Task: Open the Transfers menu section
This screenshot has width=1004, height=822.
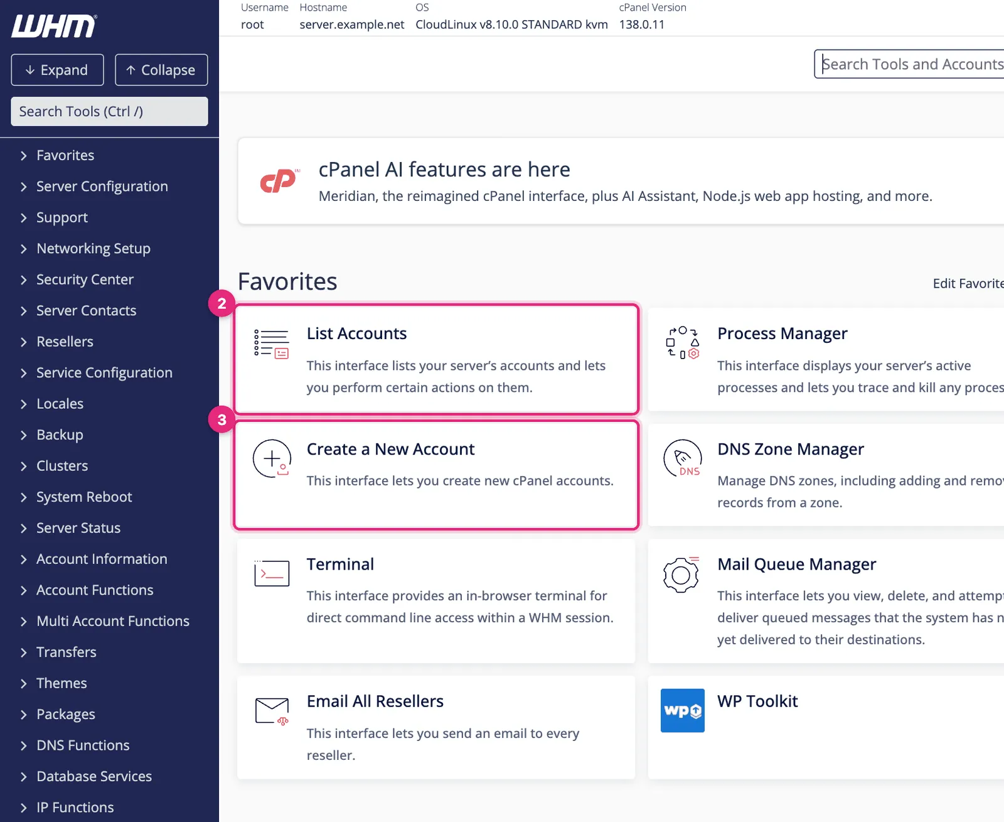Action: click(67, 652)
